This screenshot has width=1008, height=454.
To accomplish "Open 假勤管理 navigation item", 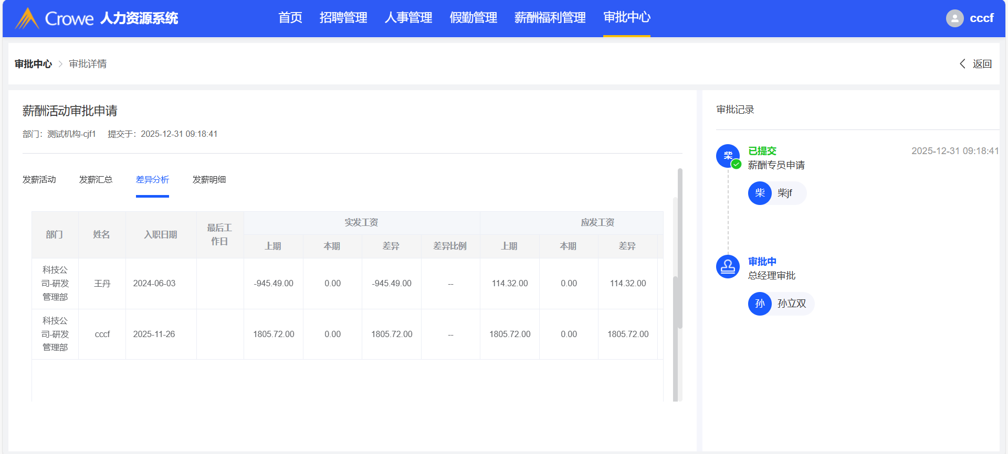I will click(473, 18).
